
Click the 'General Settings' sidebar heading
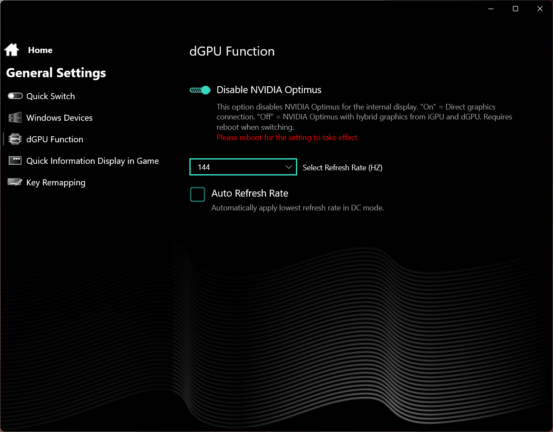(x=56, y=73)
